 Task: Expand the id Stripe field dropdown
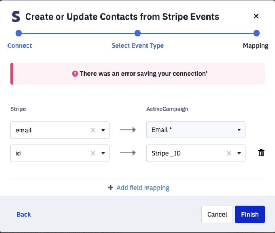coord(103,153)
